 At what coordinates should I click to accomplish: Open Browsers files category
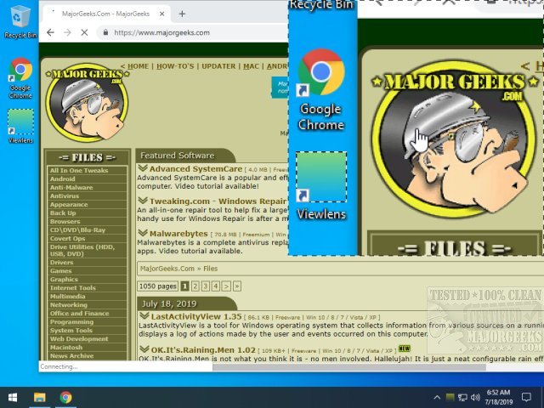(x=88, y=221)
